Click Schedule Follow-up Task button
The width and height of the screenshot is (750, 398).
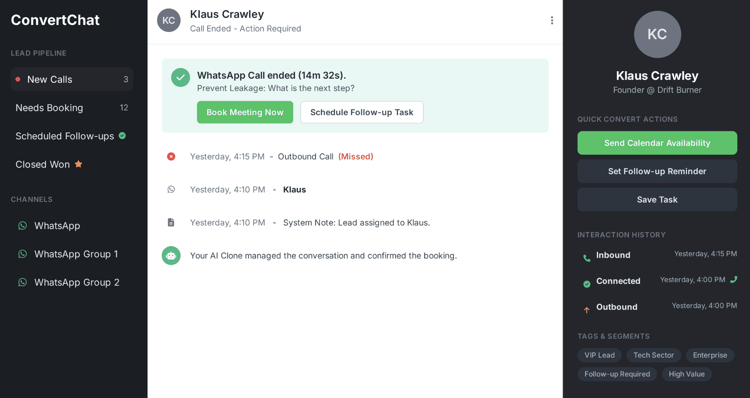[362, 112]
